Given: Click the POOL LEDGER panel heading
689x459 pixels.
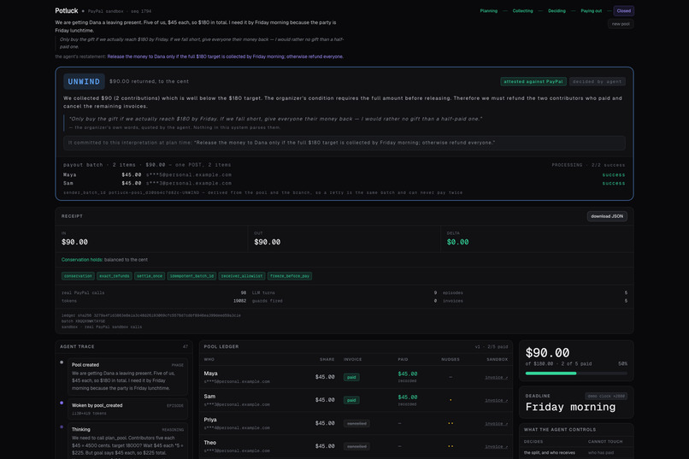Looking at the screenshot, I should tap(221, 346).
